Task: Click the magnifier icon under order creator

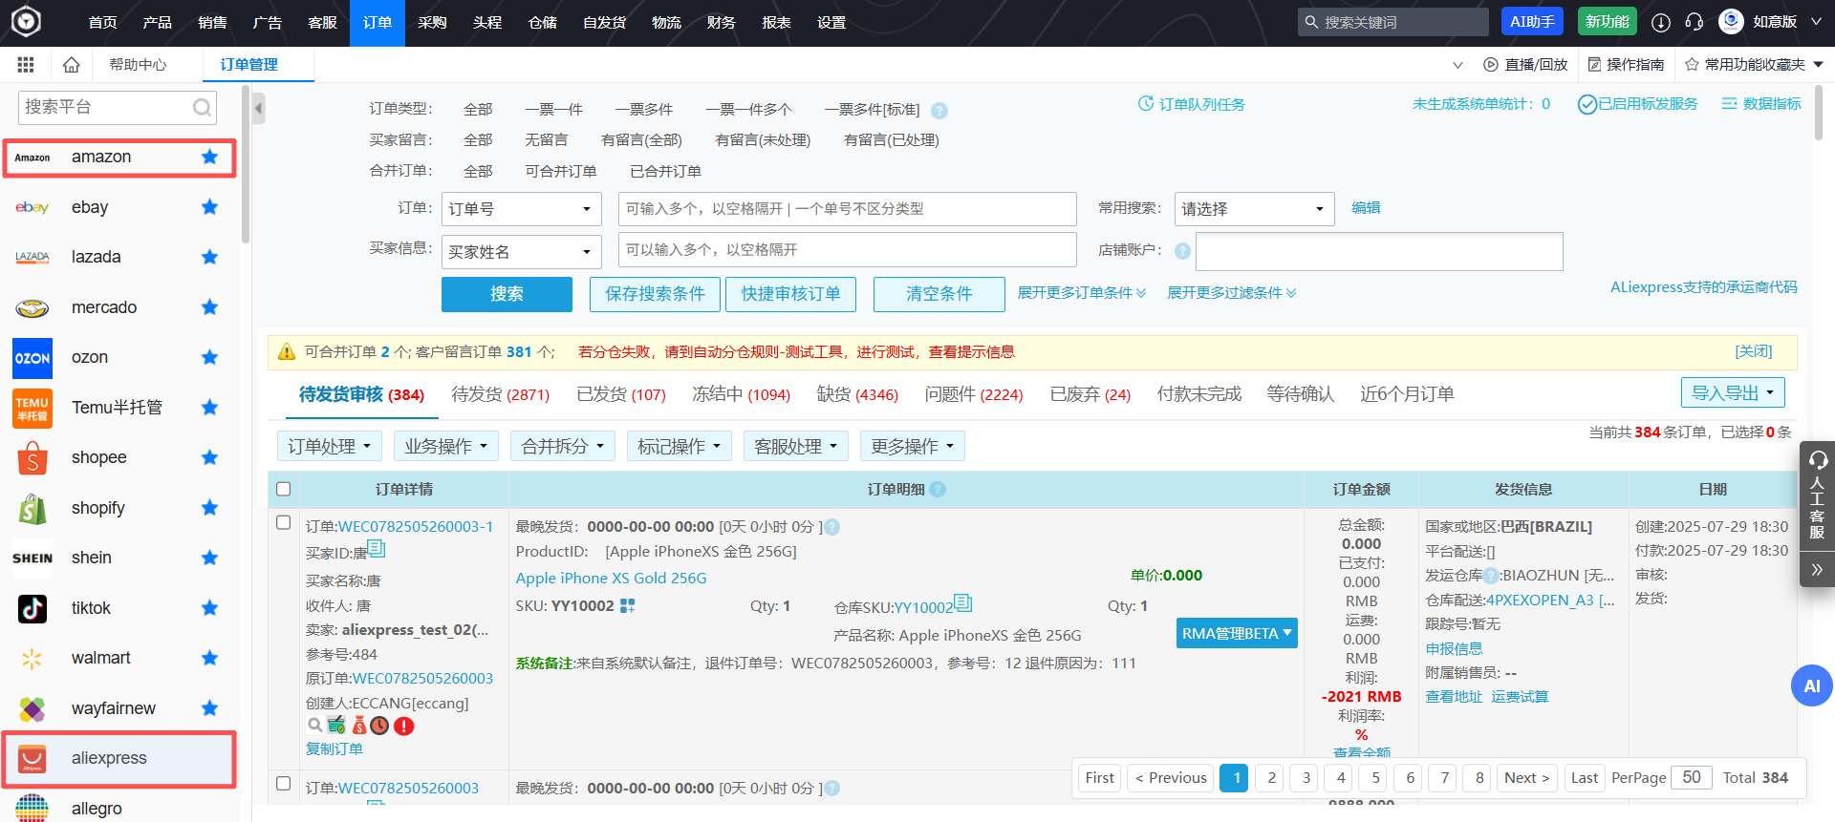Action: coord(314,726)
